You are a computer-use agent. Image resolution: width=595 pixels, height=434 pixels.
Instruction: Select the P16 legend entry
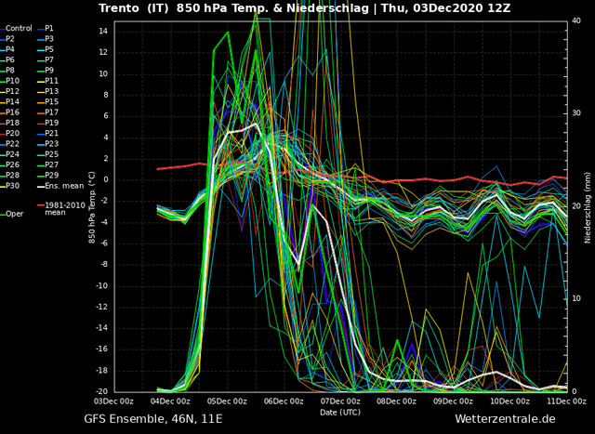10,112
